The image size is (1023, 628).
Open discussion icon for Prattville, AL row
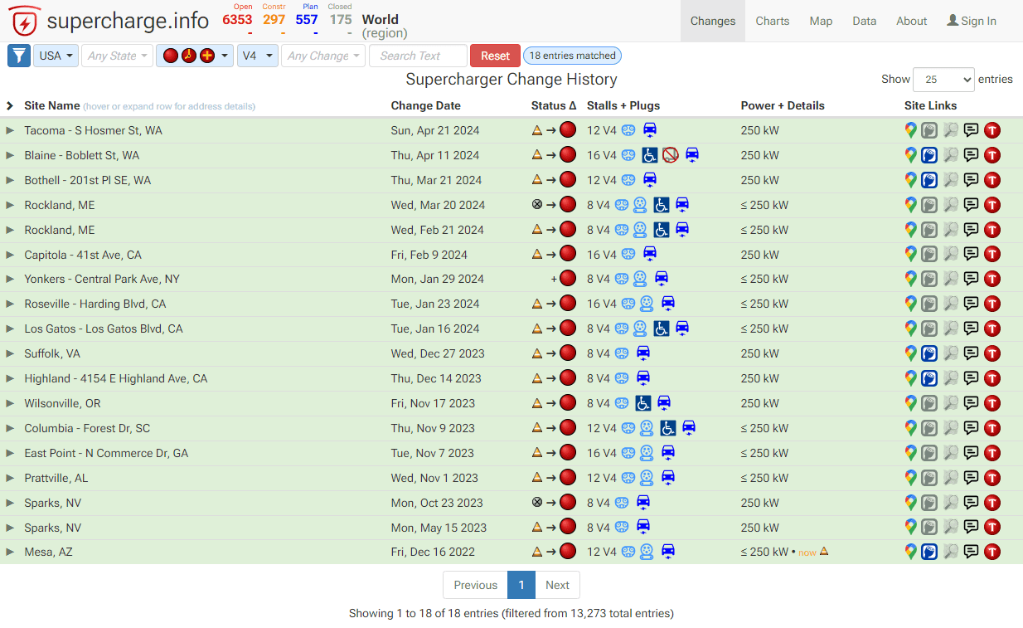coord(971,478)
